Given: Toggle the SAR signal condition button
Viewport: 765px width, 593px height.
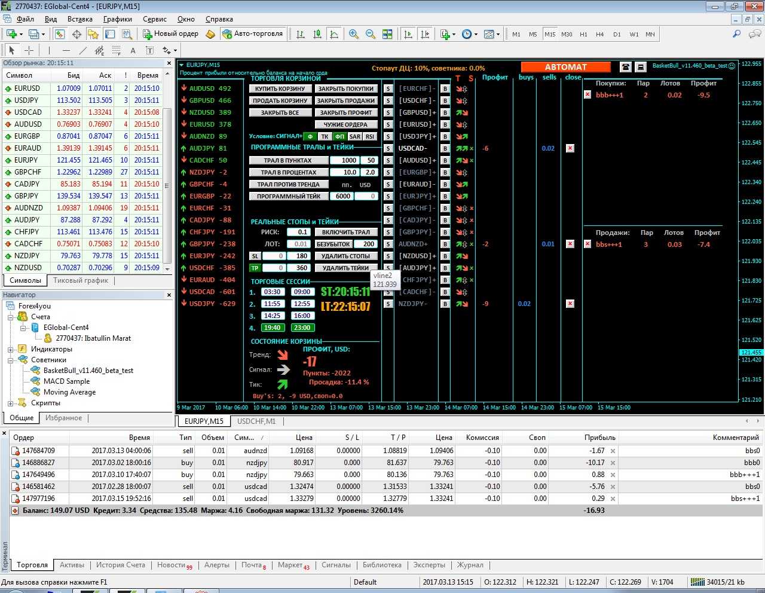Looking at the screenshot, I should coord(355,136).
